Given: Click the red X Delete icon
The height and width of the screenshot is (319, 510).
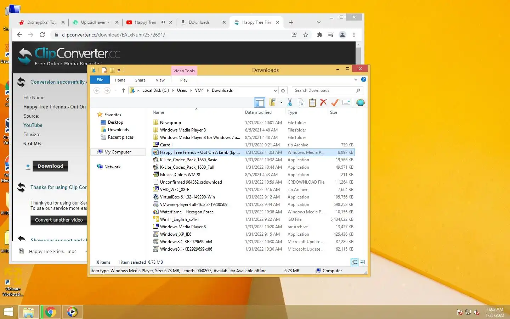Looking at the screenshot, I should (x=323, y=102).
